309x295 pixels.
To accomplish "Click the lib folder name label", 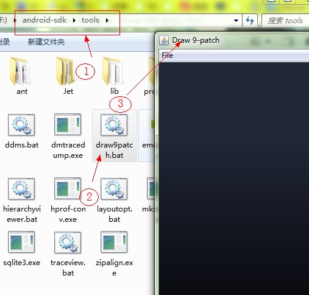I will [x=115, y=91].
